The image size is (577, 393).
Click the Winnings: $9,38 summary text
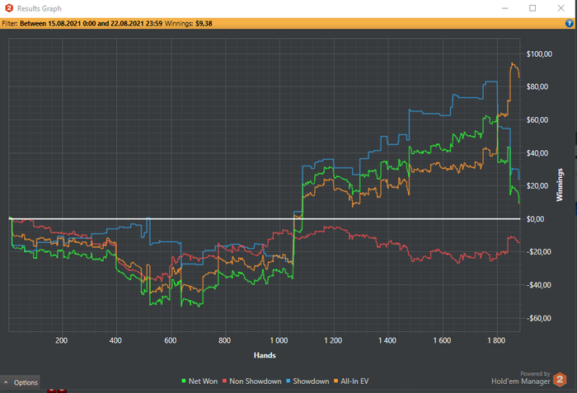click(189, 24)
